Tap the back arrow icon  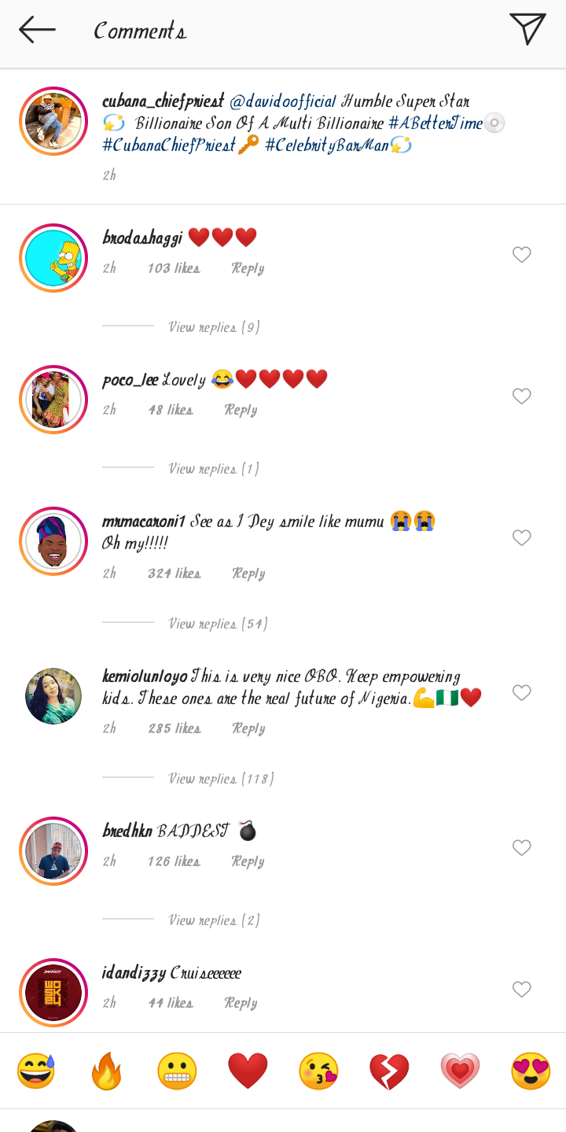(37, 31)
